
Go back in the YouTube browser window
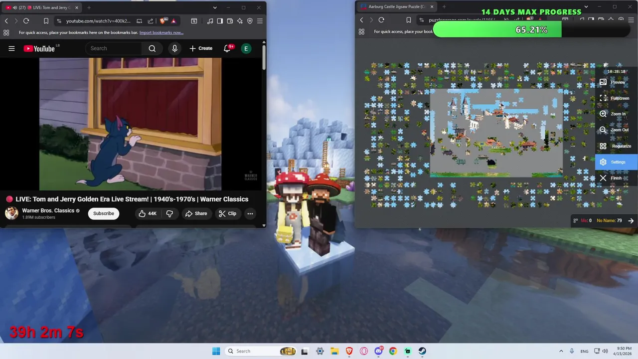(x=6, y=21)
